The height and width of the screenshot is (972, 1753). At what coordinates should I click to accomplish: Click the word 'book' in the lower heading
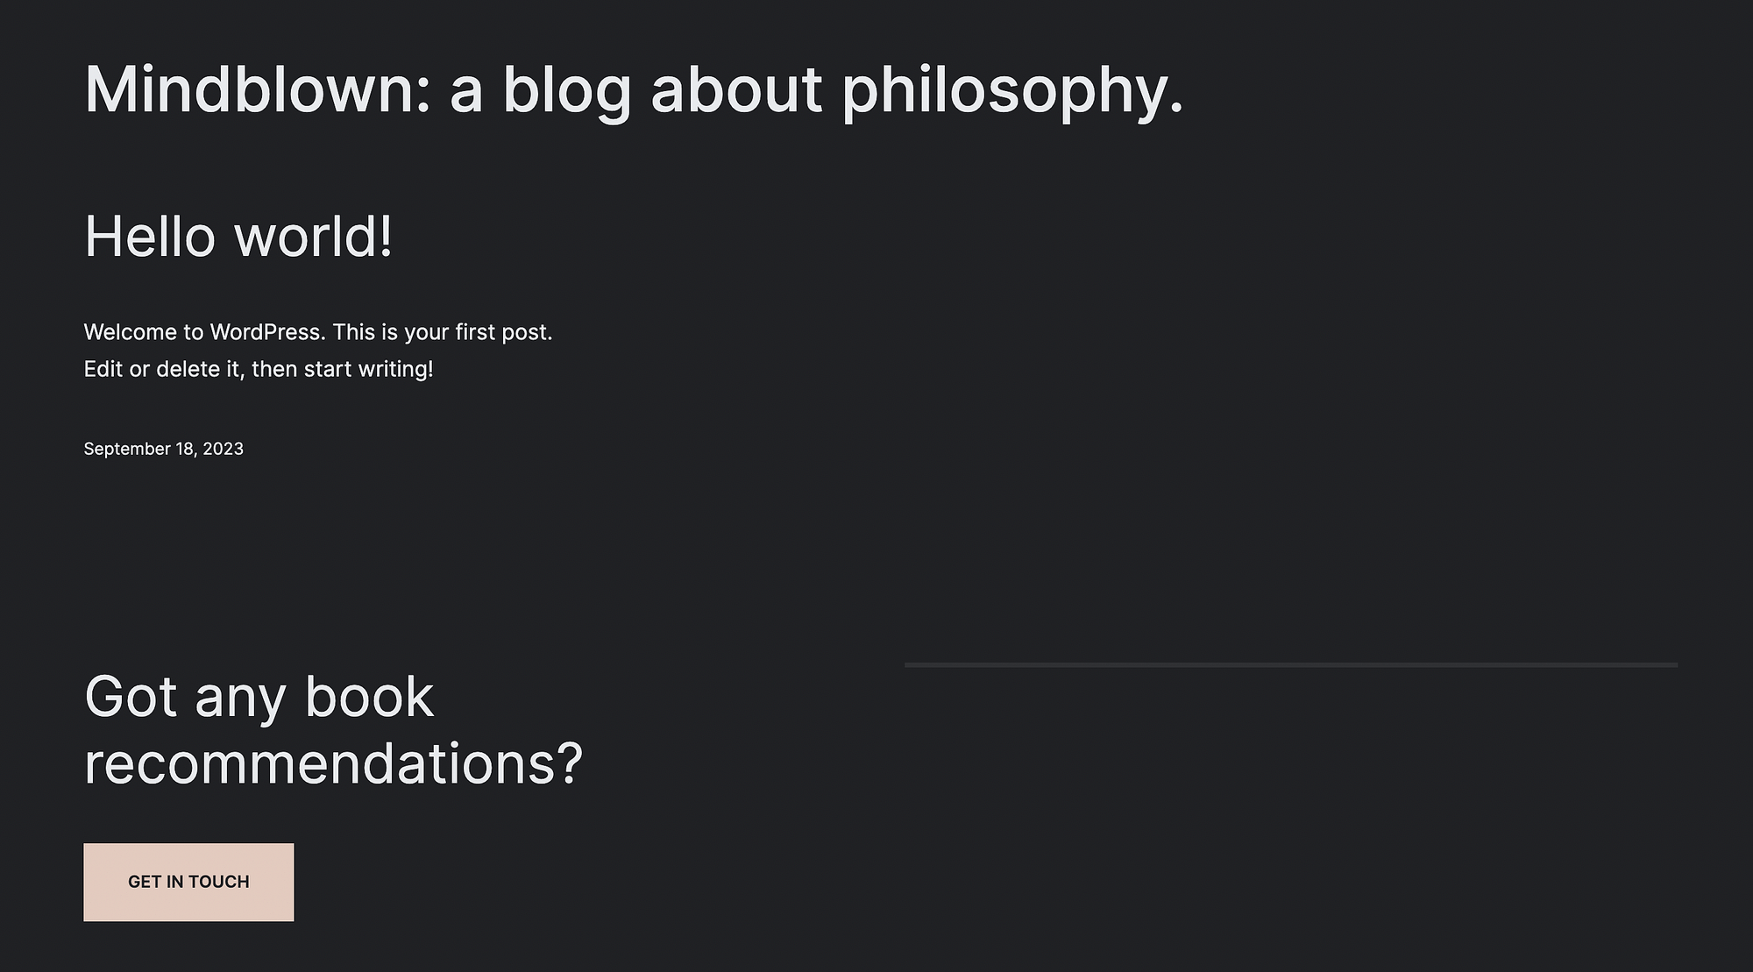coord(369,697)
